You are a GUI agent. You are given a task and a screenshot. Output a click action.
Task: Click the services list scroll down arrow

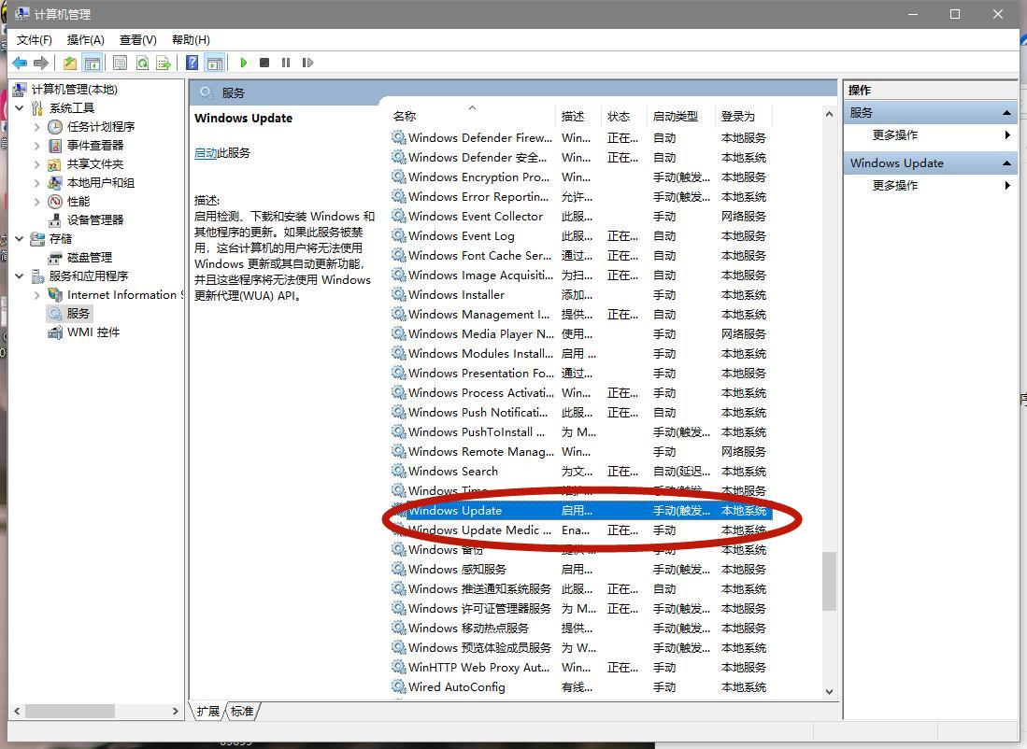829,691
